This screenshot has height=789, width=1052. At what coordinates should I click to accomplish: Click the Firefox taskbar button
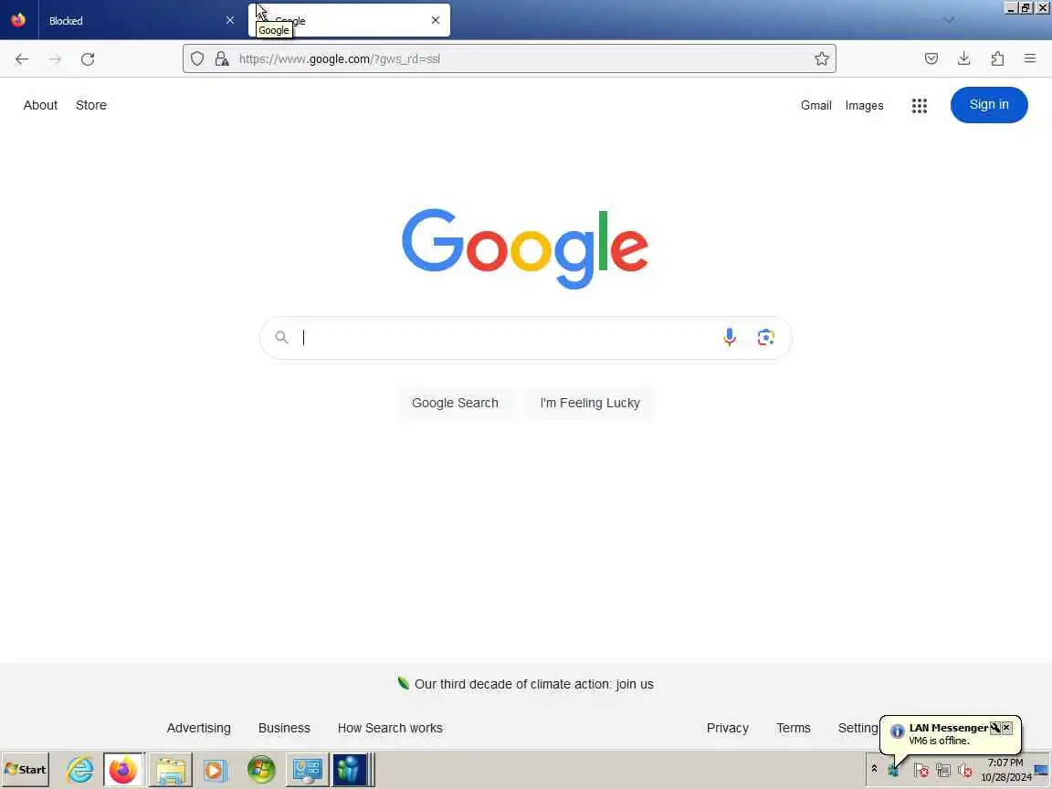pos(123,770)
